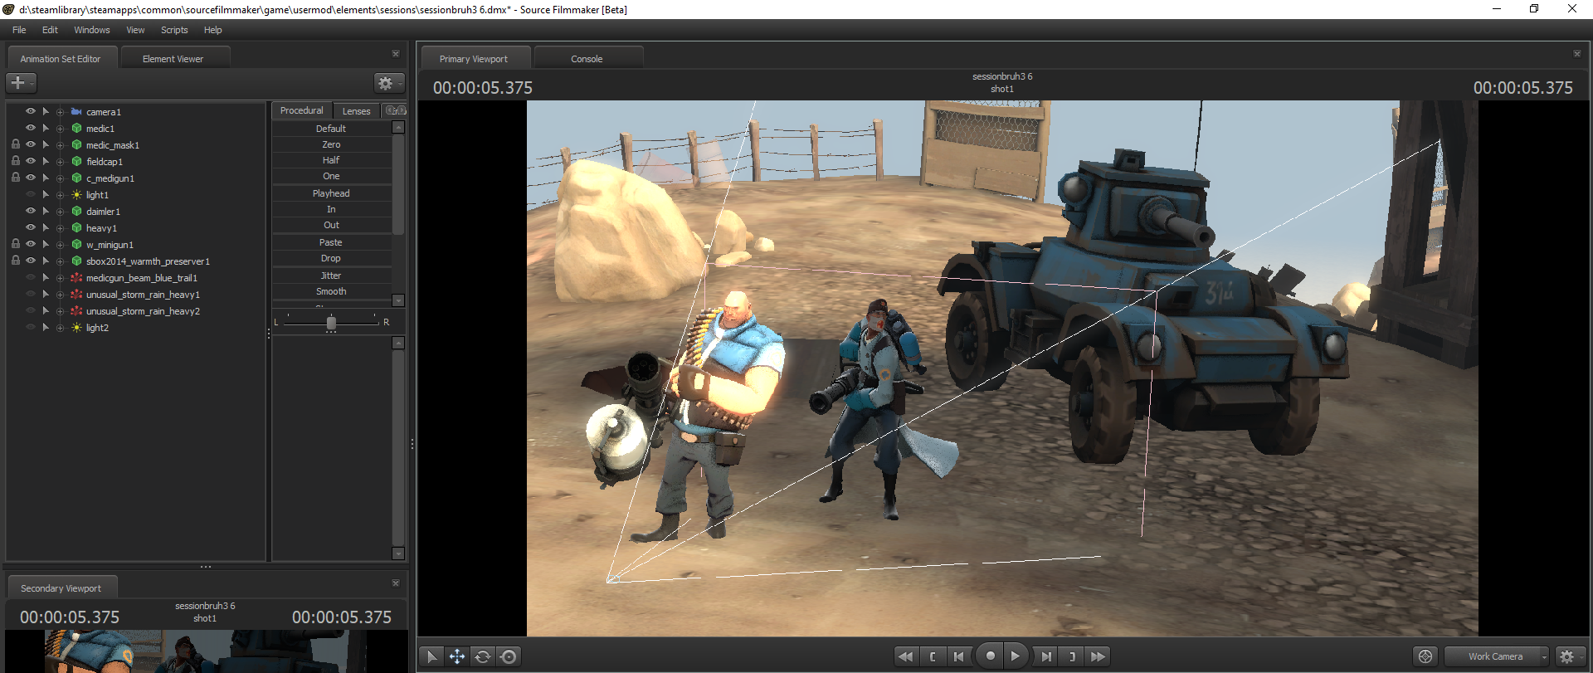Image resolution: width=1593 pixels, height=673 pixels.
Task: Apply the Playhead preset
Action: 331,193
